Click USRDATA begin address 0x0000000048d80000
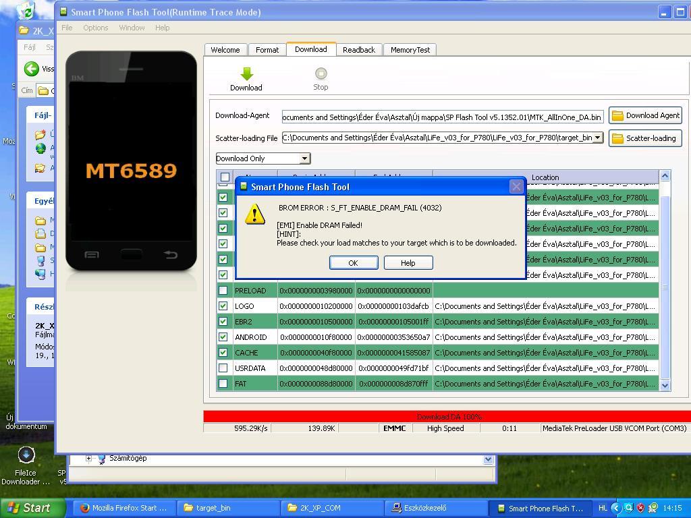The width and height of the screenshot is (691, 518). pyautogui.click(x=316, y=368)
